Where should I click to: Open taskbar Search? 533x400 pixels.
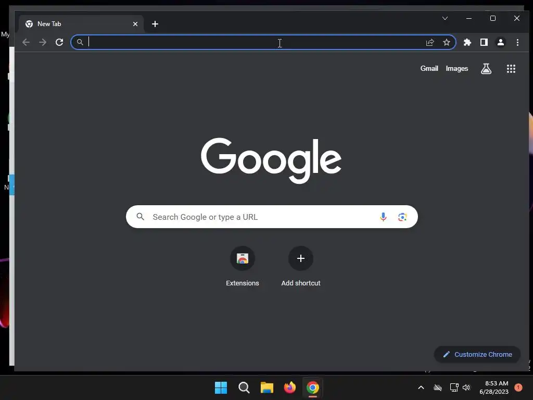(244, 387)
